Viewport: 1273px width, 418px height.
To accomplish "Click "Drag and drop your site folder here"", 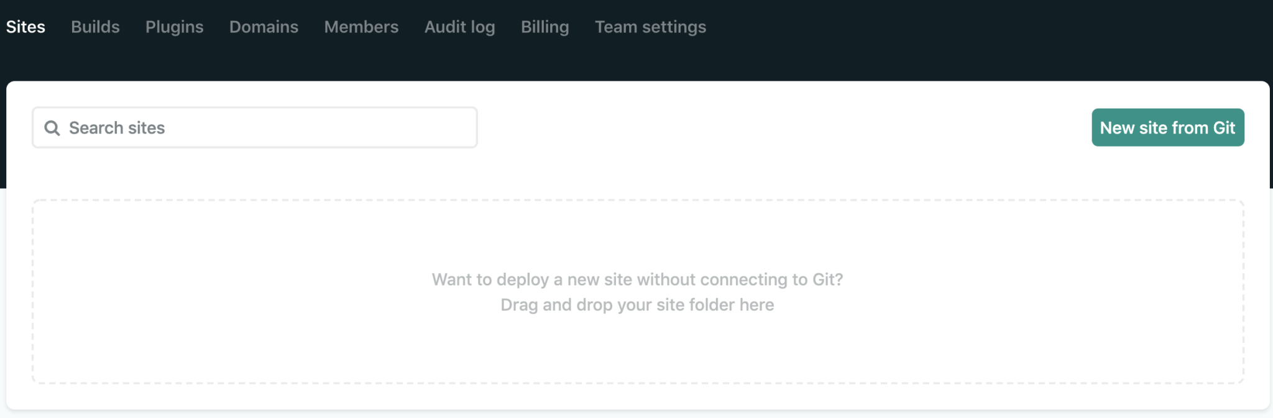I will click(637, 305).
